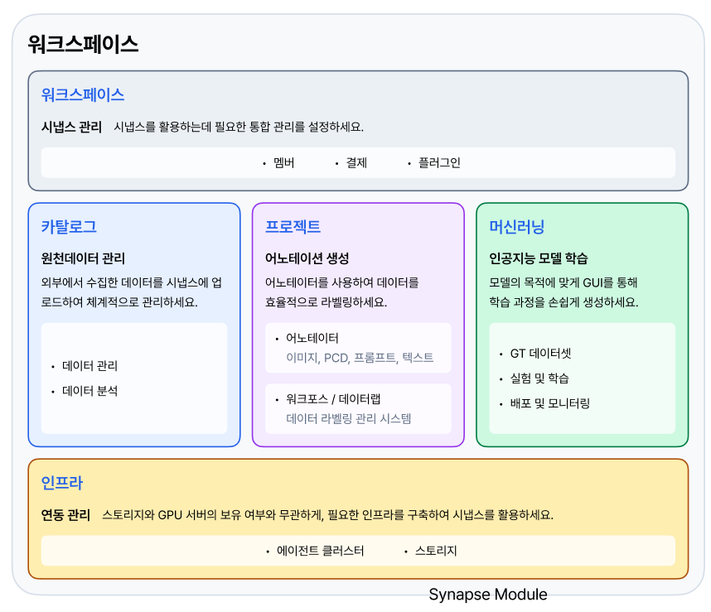The width and height of the screenshot is (711, 612).
Task: Click the 외부에서 수집한 데이터를 description text
Action: point(132,292)
